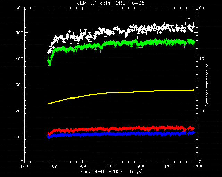Viewport: 222px width, 177px height.
Task: Click the 60 label on right temperature axis
Action: click(x=202, y=8)
